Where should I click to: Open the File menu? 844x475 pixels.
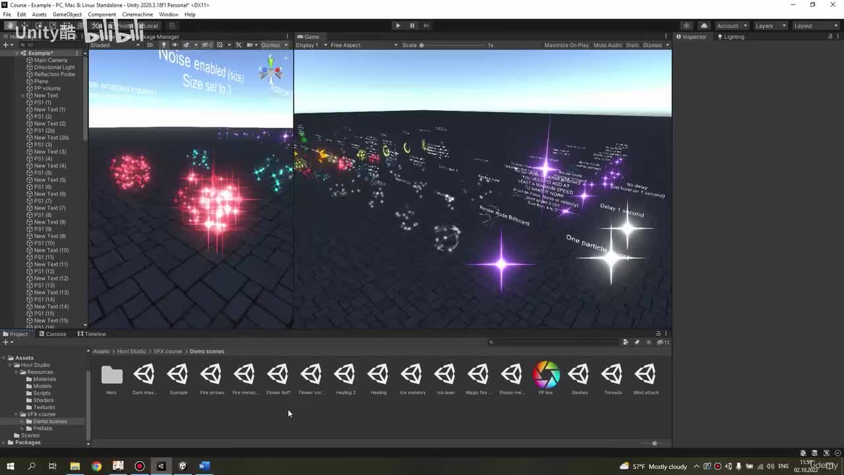point(7,15)
